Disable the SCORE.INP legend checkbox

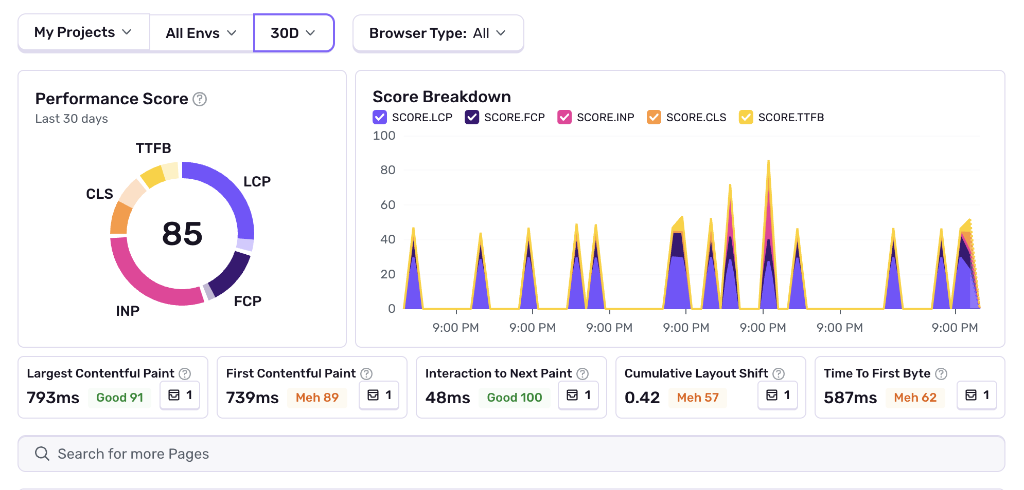click(564, 117)
